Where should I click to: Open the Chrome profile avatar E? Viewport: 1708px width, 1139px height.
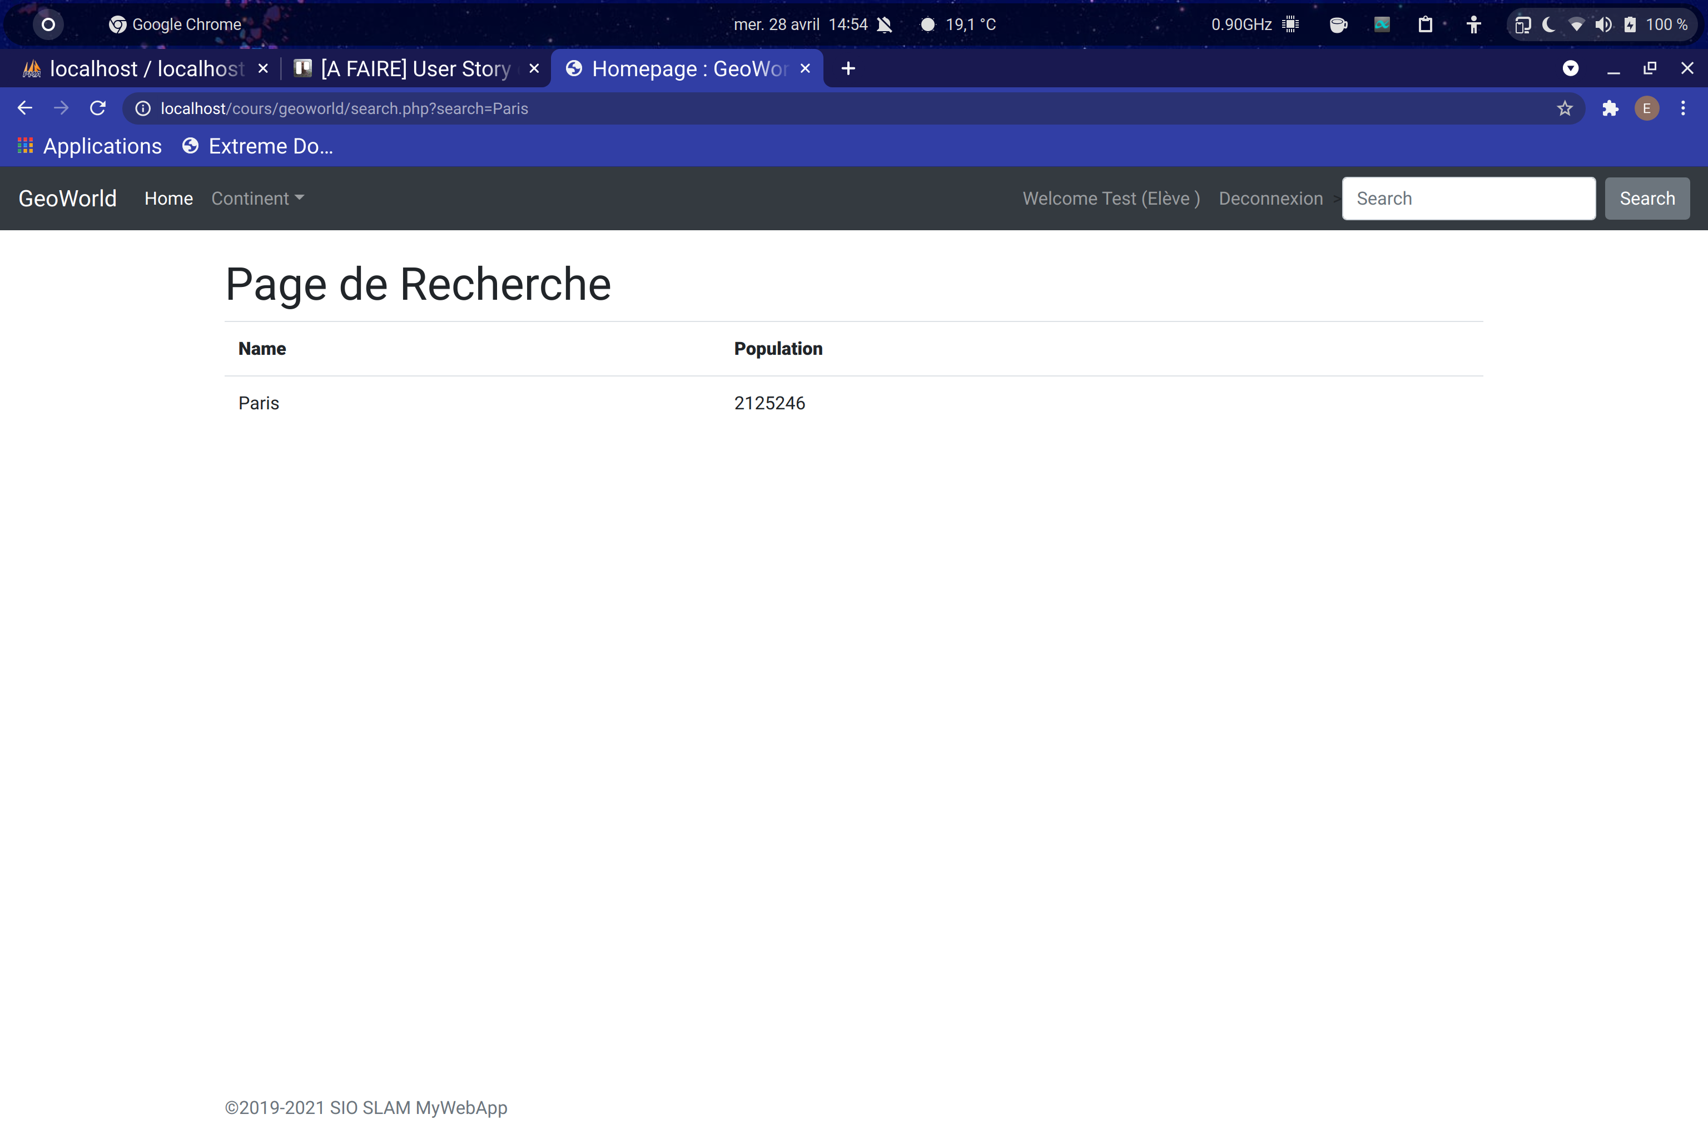1646,108
